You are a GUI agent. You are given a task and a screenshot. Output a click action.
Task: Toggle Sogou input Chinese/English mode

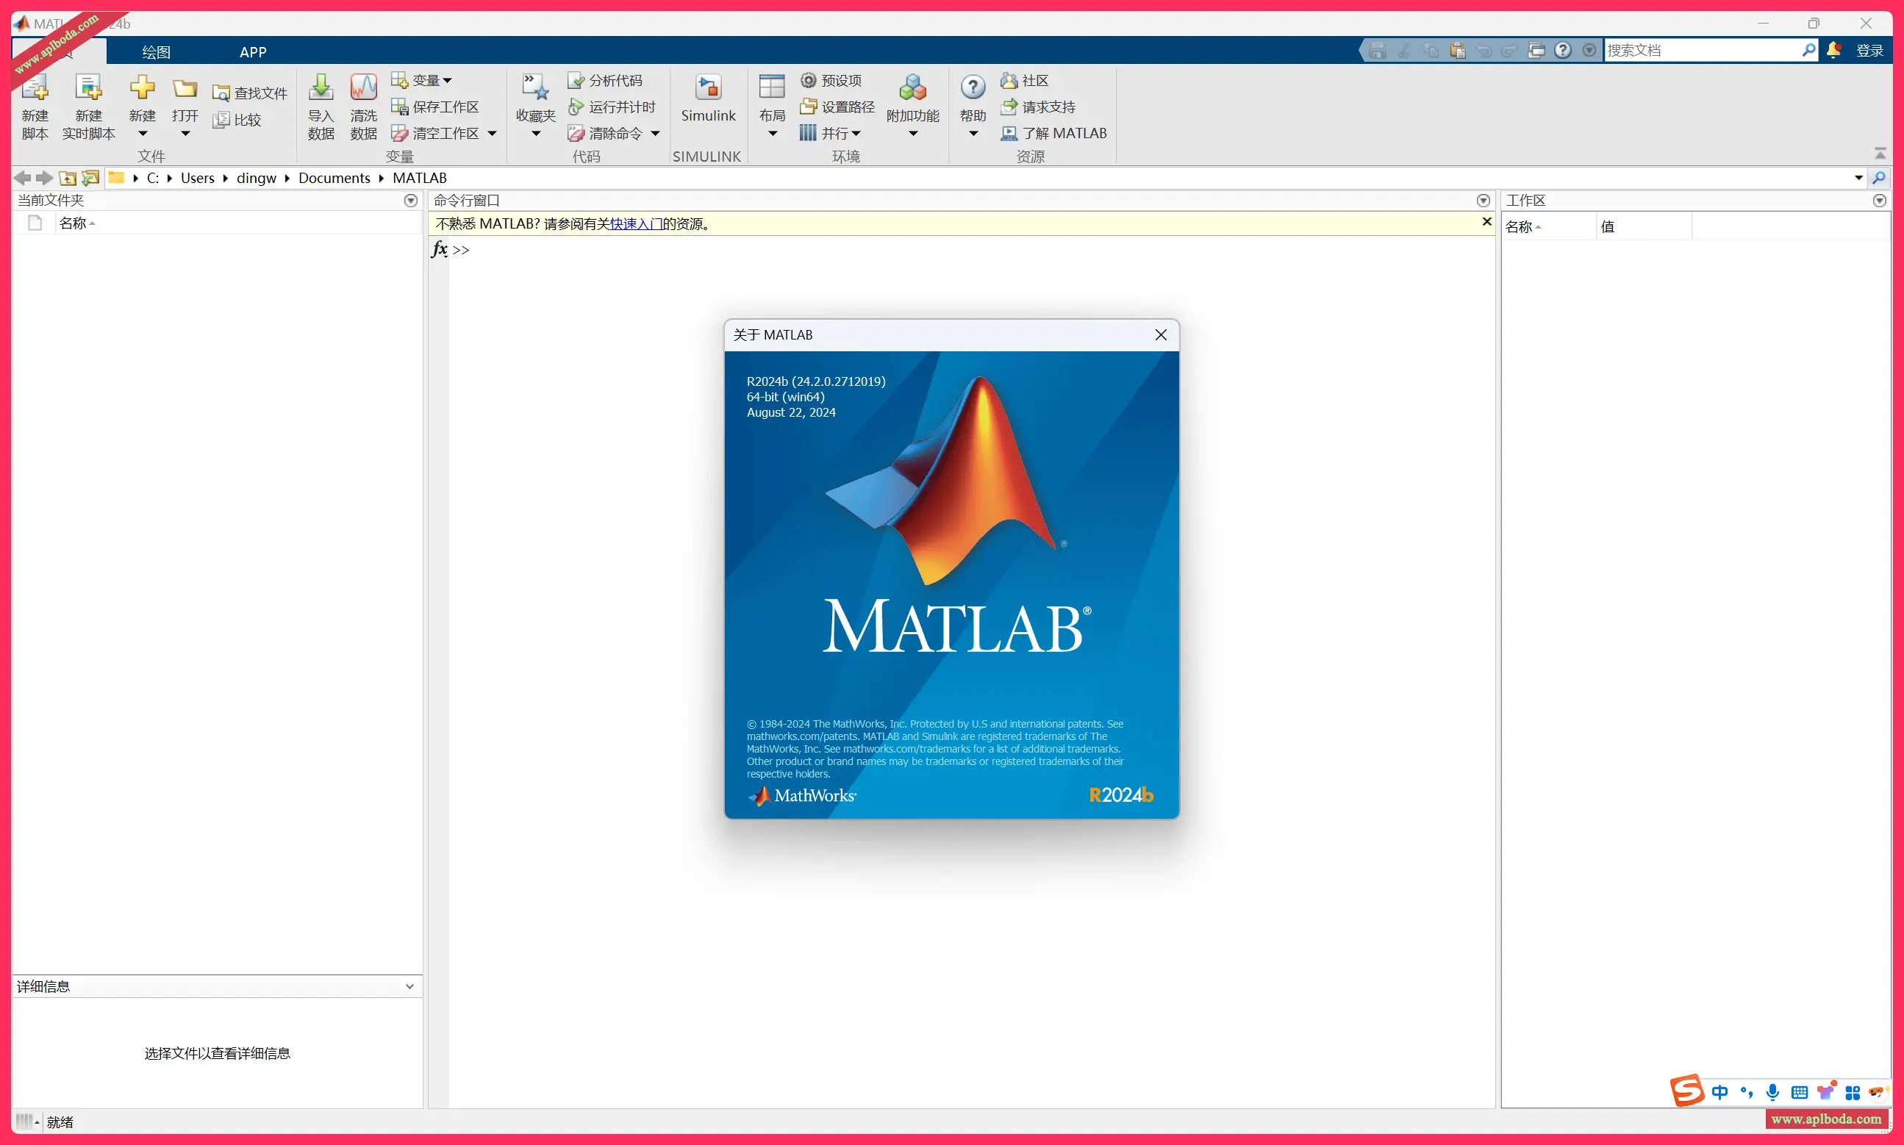1719,1092
